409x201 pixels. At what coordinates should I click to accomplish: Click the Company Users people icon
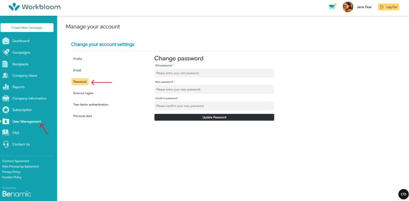coord(6,76)
